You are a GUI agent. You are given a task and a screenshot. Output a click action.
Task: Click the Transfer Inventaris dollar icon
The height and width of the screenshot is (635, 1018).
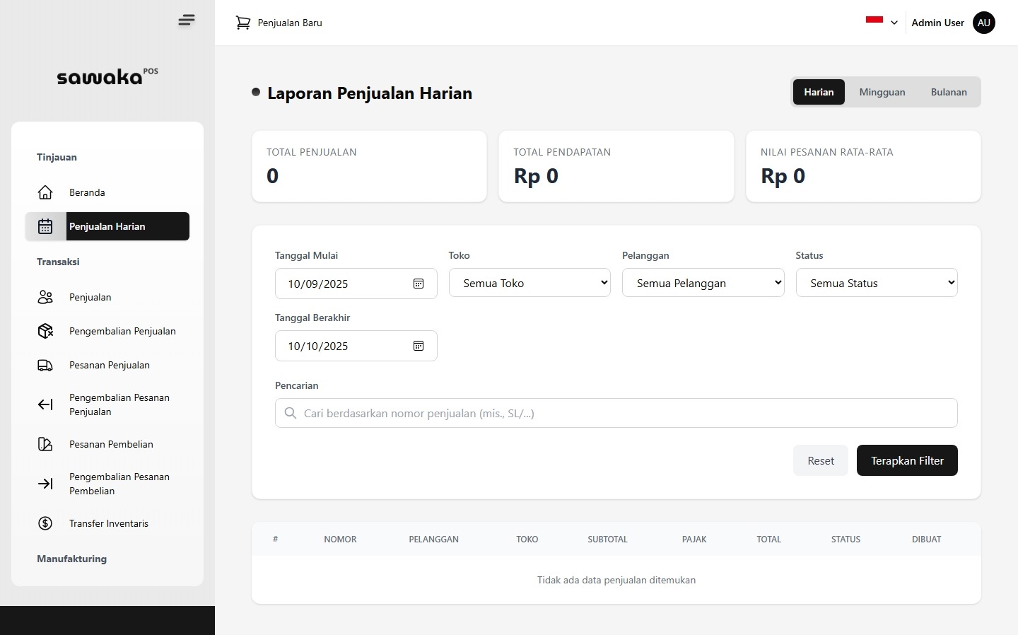[45, 523]
